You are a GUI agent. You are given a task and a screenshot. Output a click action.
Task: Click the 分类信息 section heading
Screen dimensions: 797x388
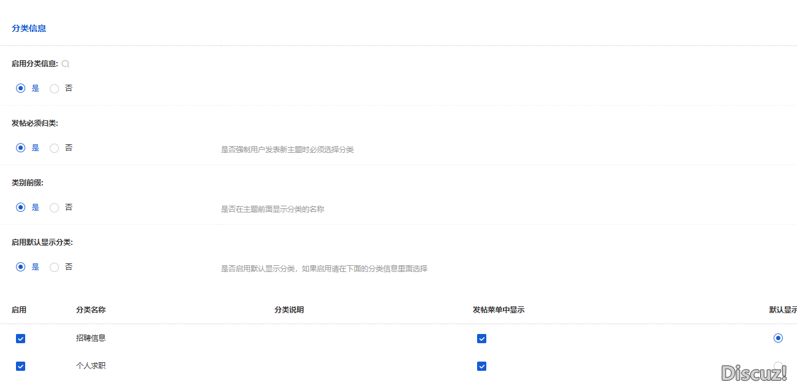[x=28, y=28]
